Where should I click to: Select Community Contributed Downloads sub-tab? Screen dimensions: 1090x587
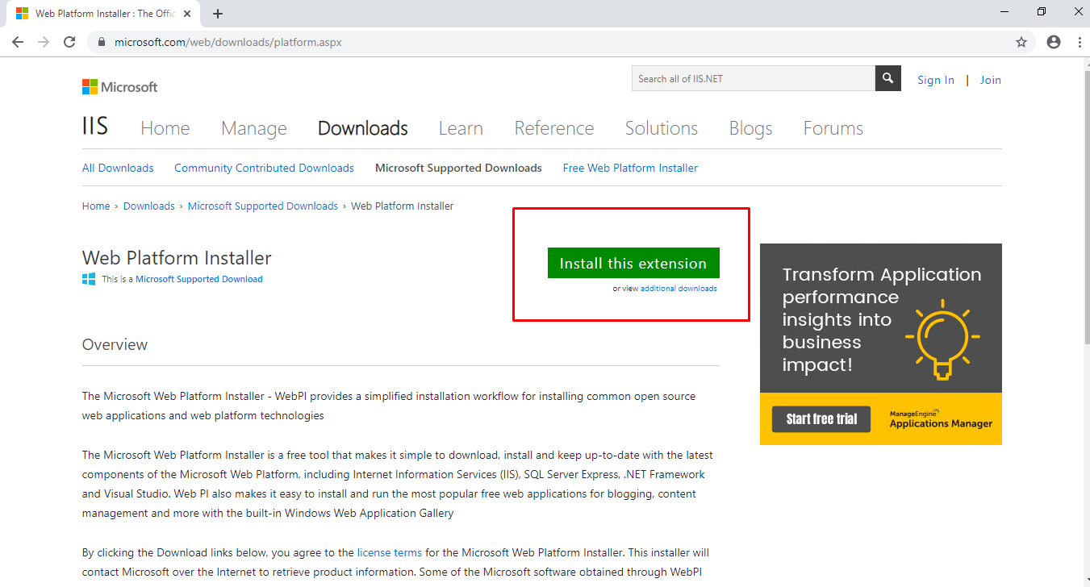pyautogui.click(x=264, y=168)
